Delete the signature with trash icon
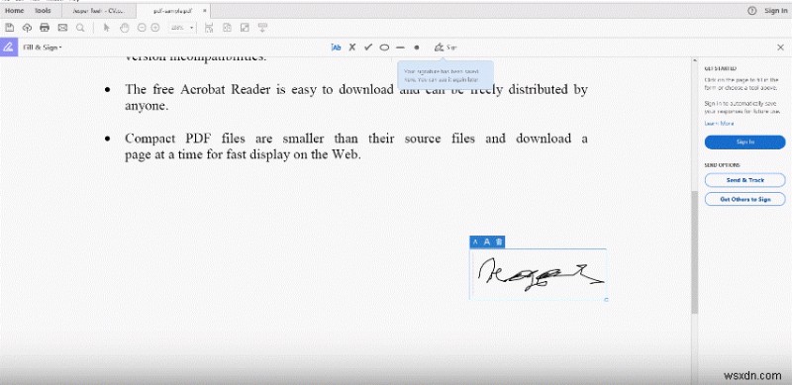Viewport: 792px width, 385px height. [x=499, y=242]
